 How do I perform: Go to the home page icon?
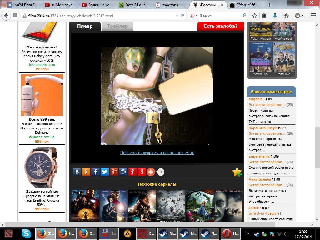click(286, 16)
